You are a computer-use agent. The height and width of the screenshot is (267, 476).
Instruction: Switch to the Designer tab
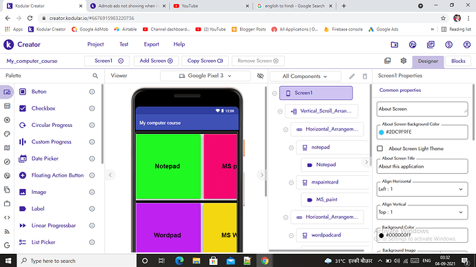(x=428, y=61)
